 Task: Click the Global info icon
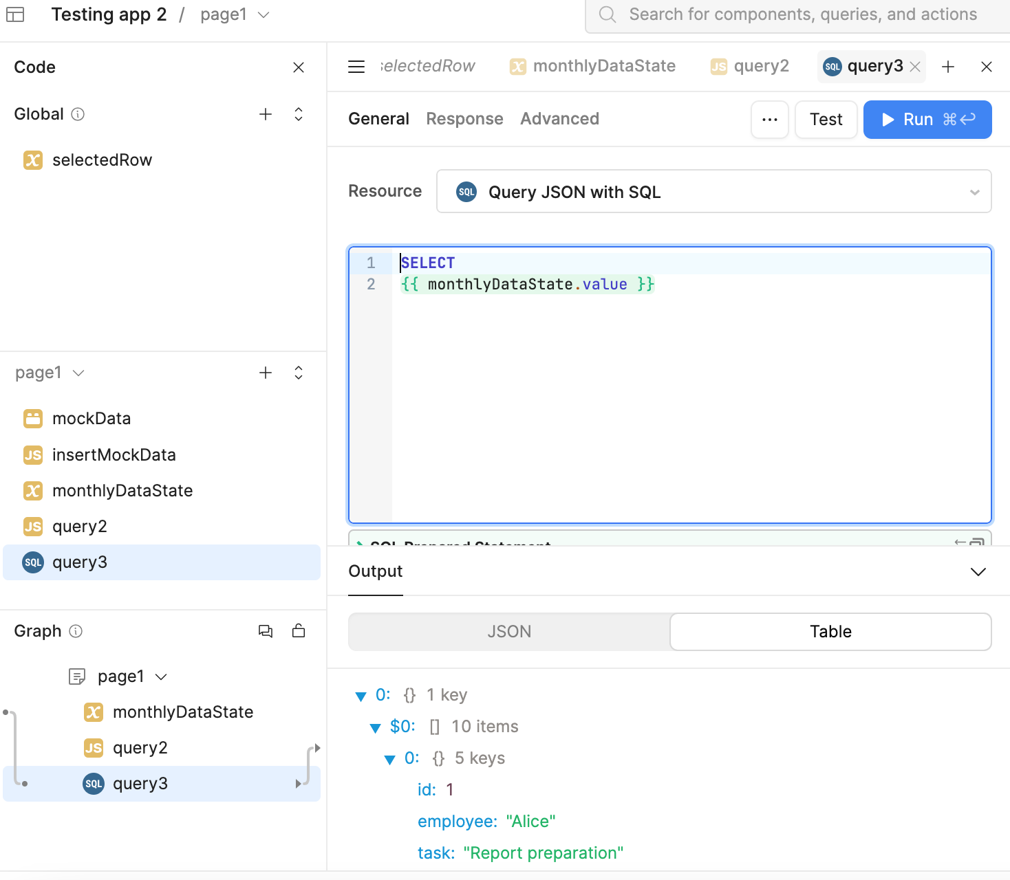[x=78, y=114]
